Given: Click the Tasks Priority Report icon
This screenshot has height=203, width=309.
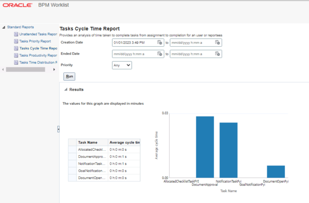Looking at the screenshot, I should click(16, 41).
